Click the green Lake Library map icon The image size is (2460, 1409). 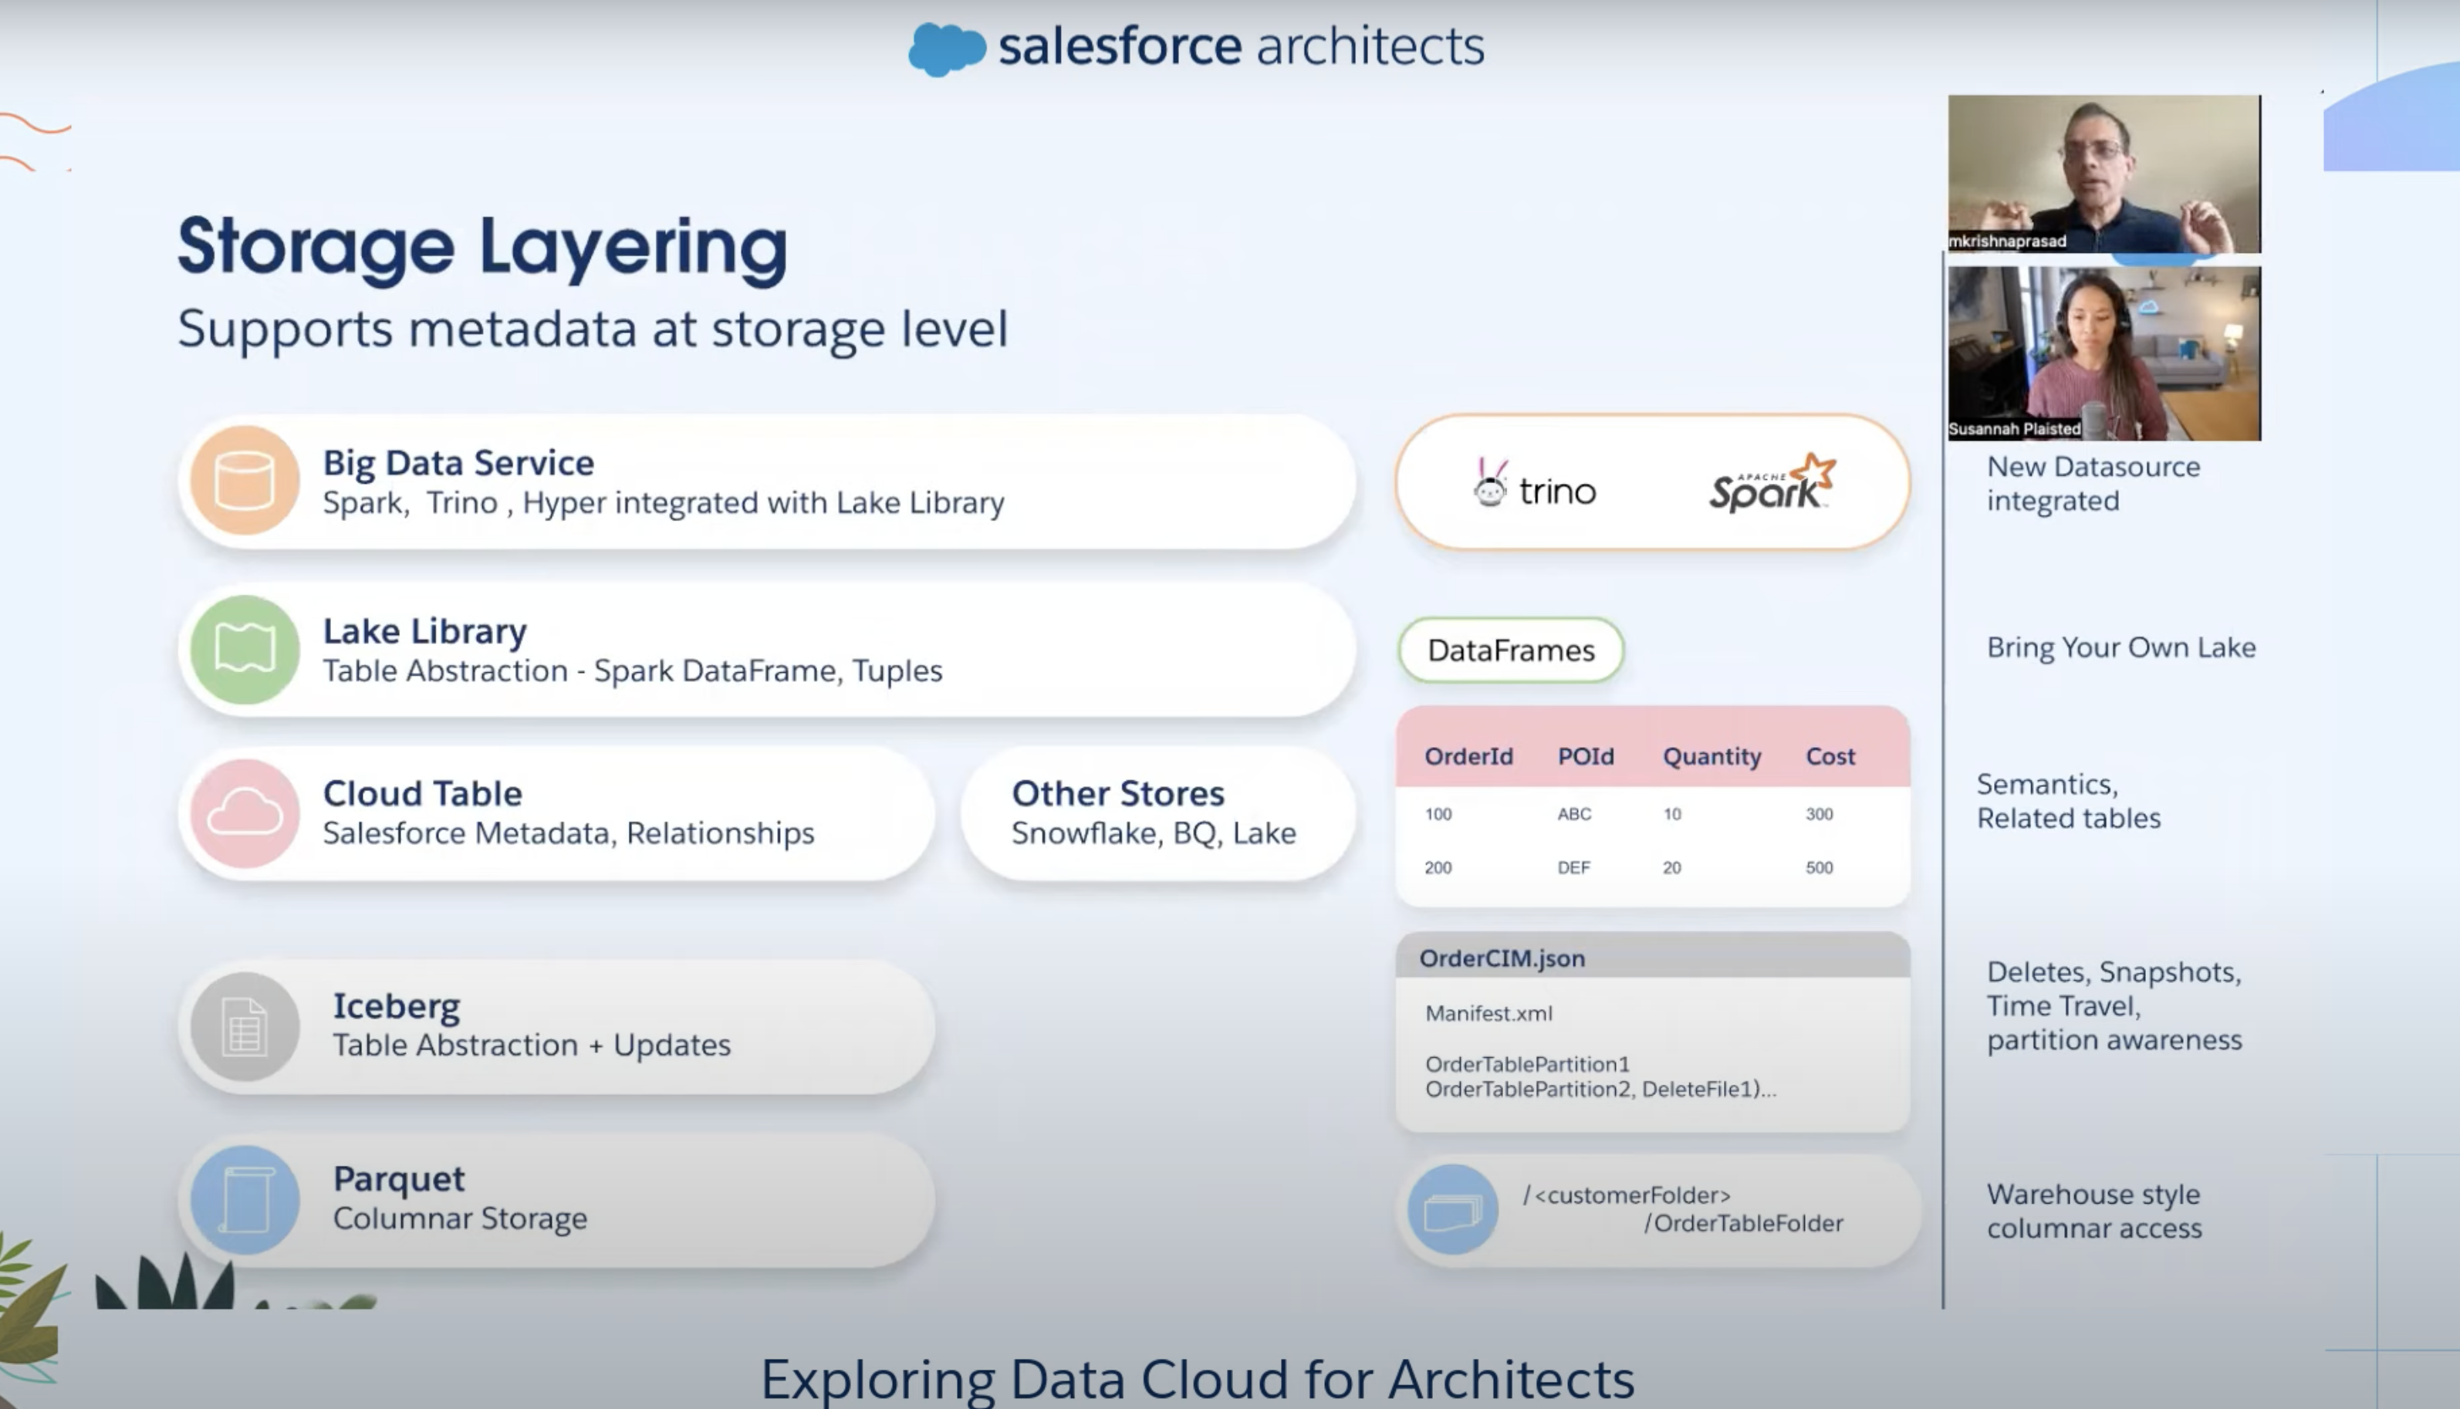tap(245, 648)
